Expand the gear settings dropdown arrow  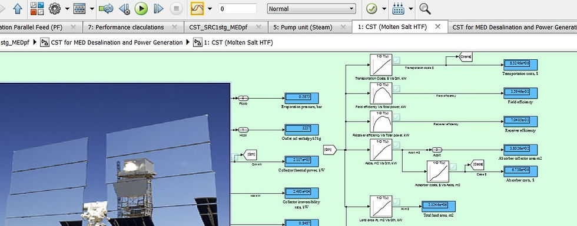[x=67, y=8]
